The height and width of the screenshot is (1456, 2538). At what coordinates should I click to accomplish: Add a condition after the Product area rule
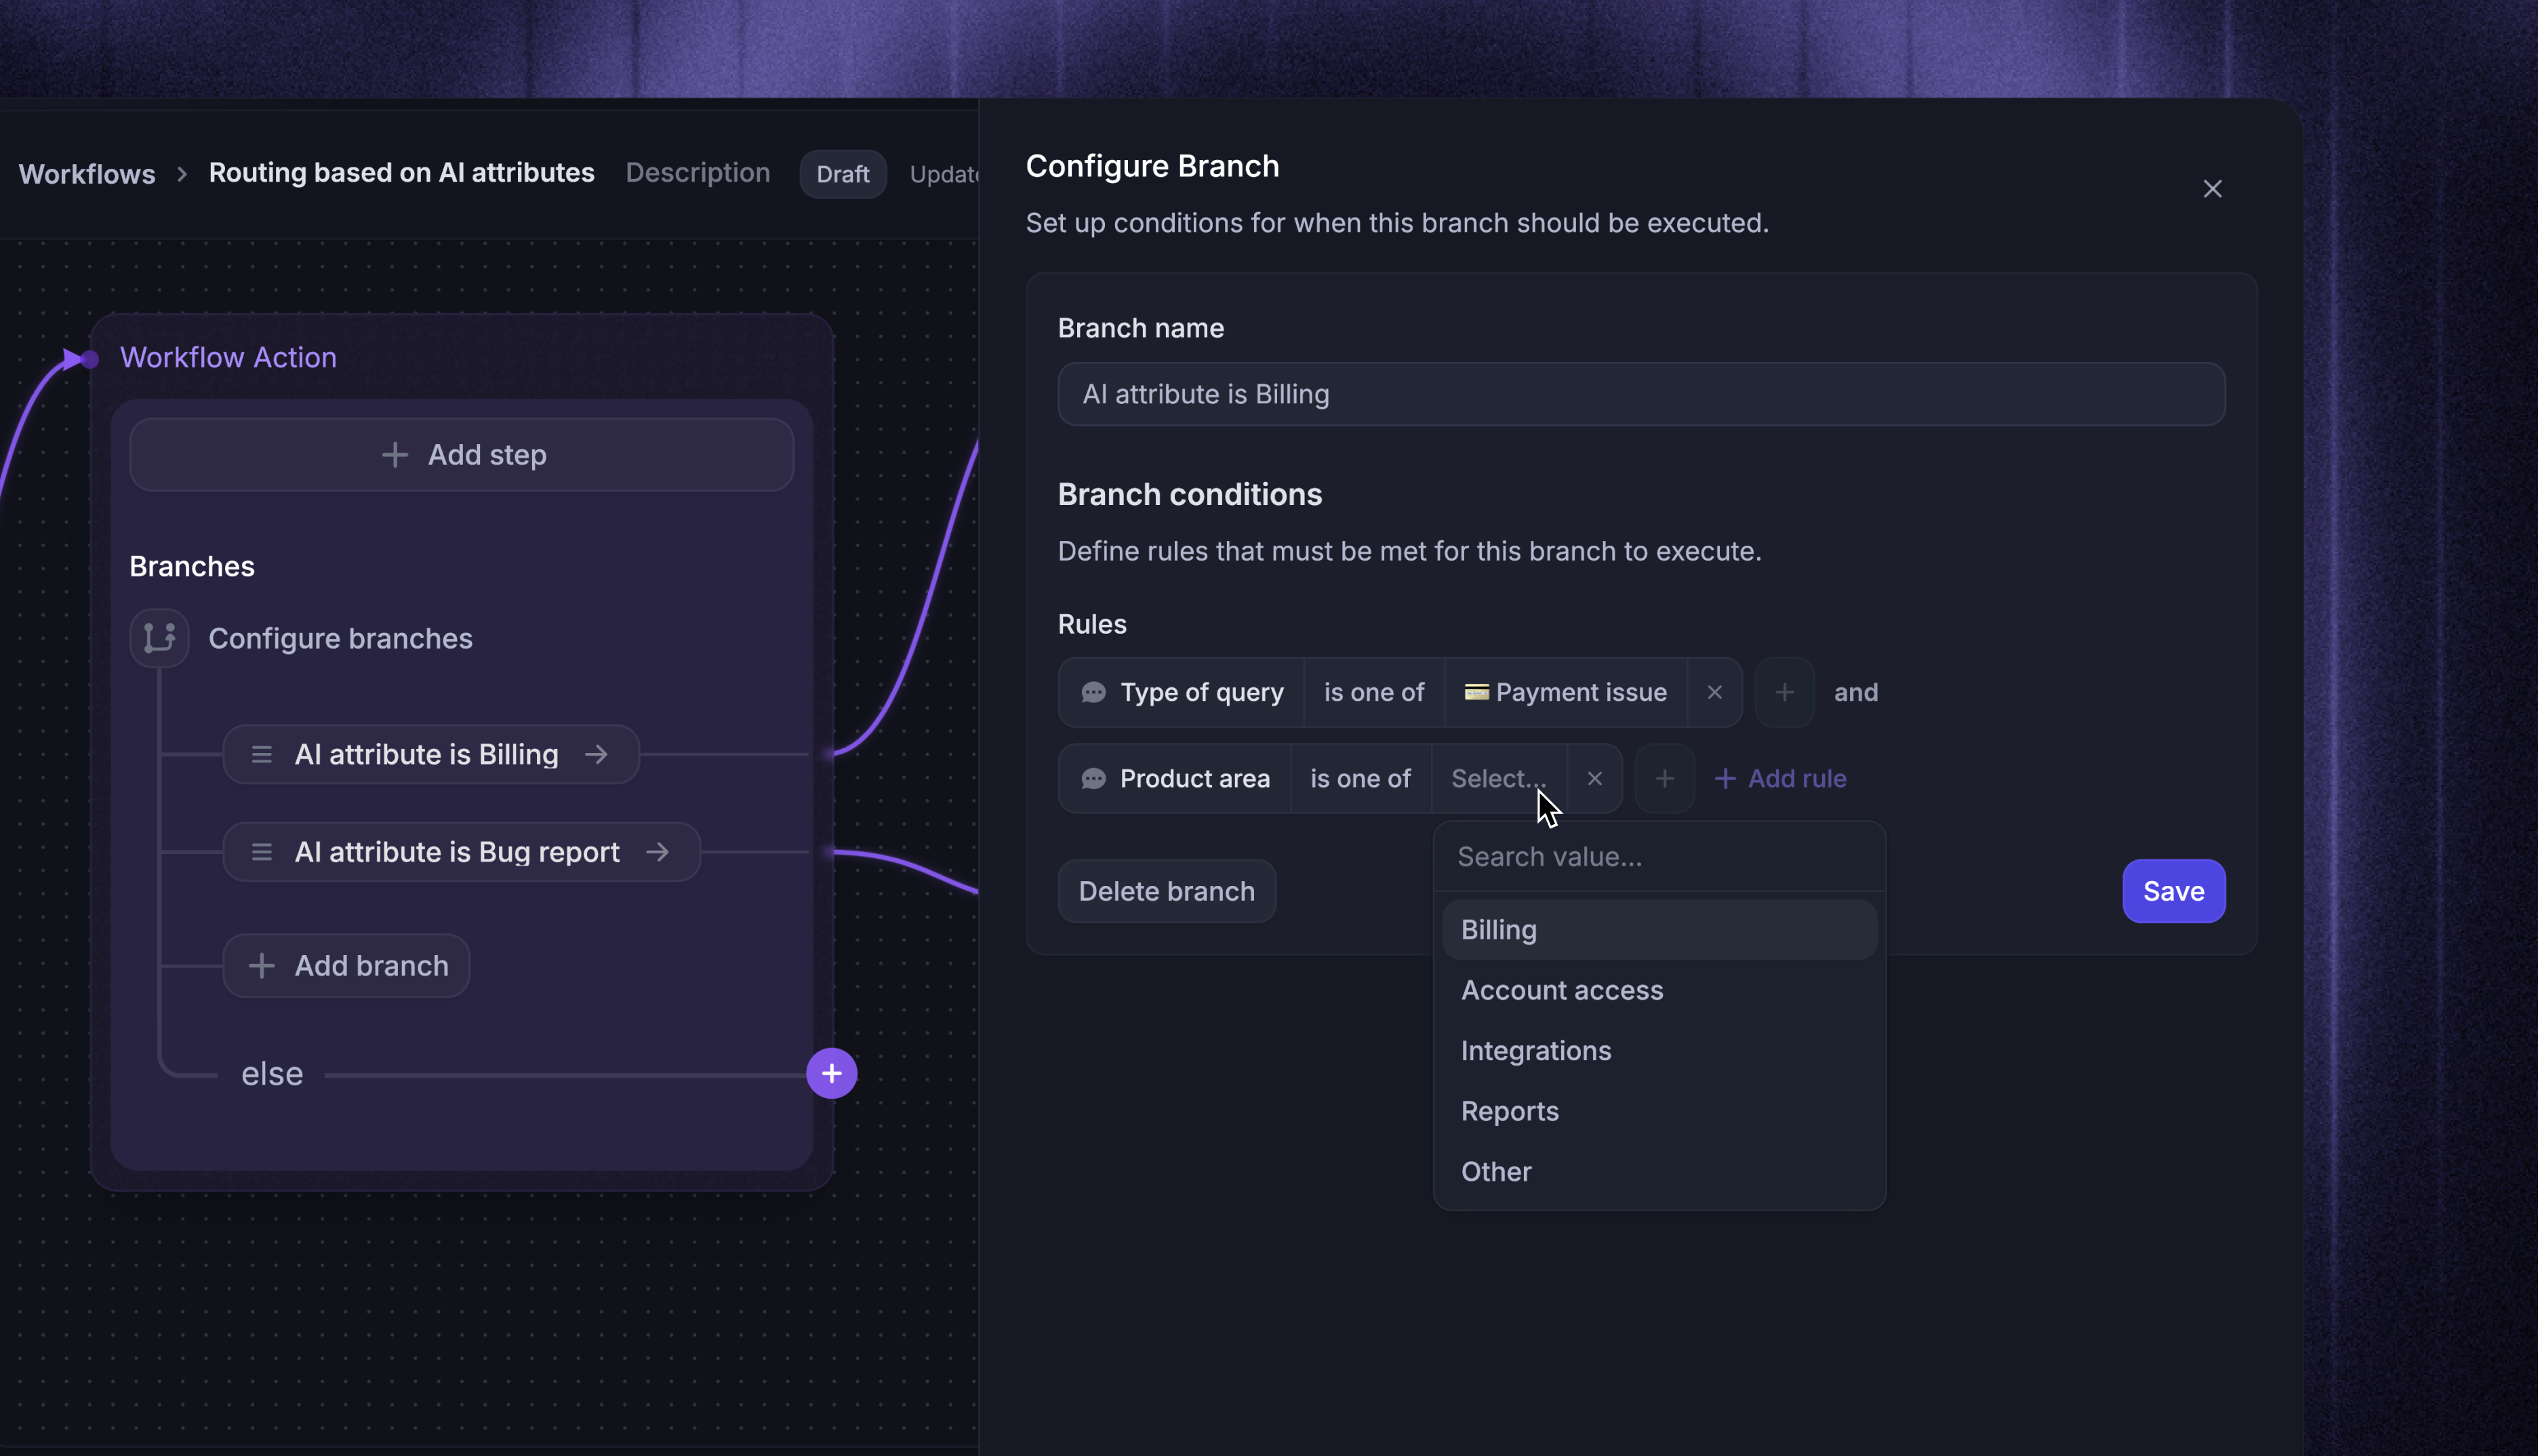[1665, 778]
